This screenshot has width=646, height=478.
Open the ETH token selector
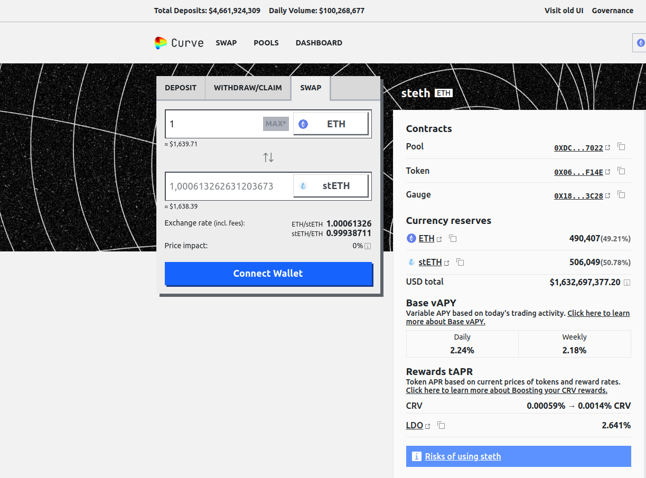[x=331, y=124]
